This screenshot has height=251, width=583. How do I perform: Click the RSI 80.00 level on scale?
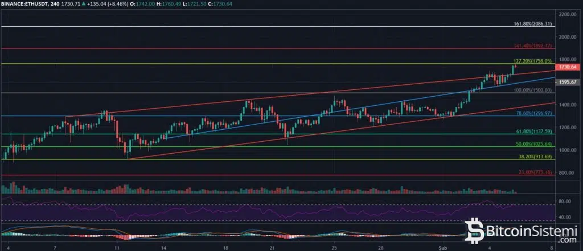567,201
